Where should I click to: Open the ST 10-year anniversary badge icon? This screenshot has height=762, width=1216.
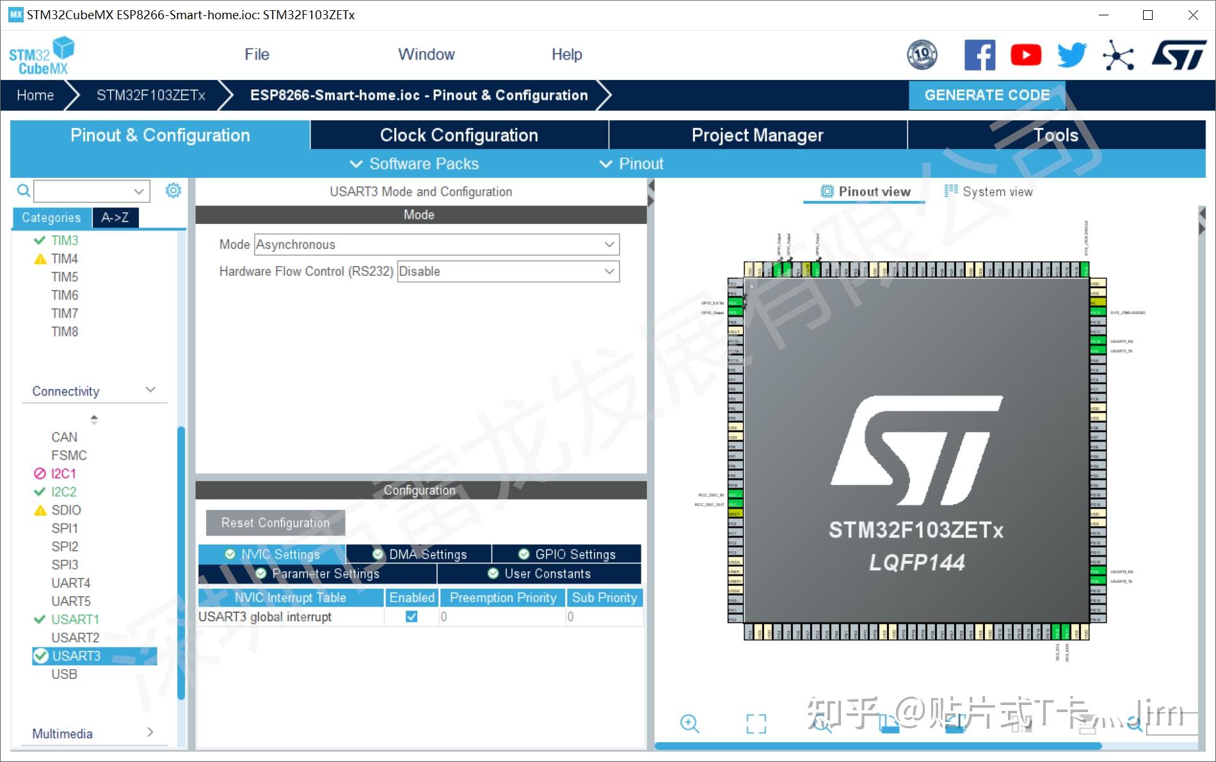[922, 54]
